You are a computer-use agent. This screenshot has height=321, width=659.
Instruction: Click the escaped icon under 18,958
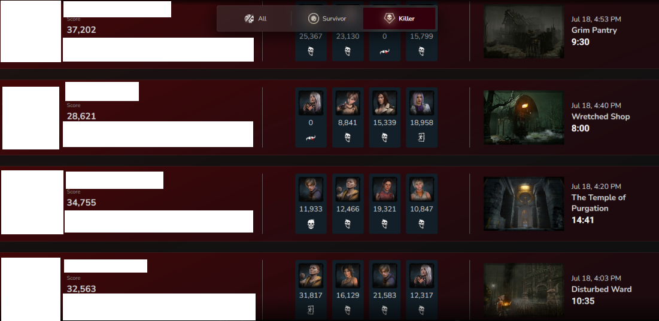point(421,137)
